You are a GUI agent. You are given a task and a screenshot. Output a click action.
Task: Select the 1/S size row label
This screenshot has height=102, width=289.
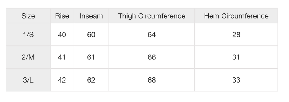click(28, 35)
